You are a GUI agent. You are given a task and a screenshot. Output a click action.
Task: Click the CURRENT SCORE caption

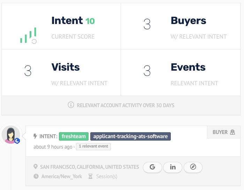point(73,37)
